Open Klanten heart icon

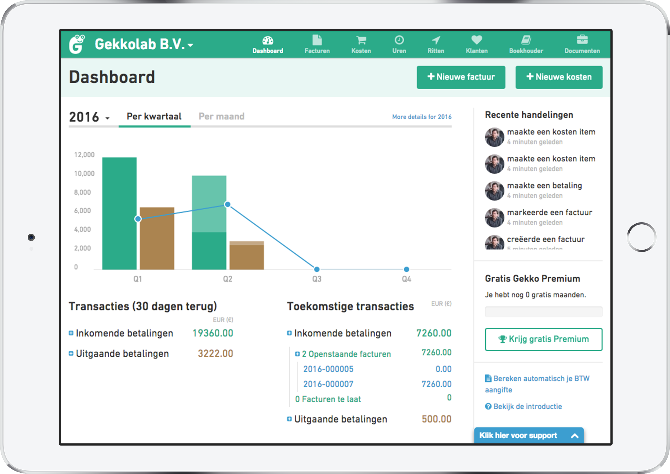477,40
